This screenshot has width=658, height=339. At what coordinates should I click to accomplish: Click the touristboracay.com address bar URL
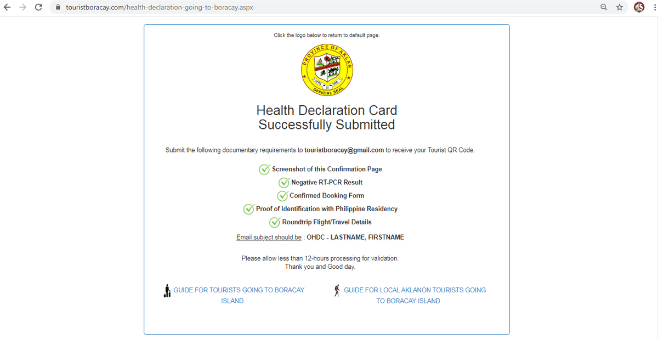pyautogui.click(x=160, y=8)
